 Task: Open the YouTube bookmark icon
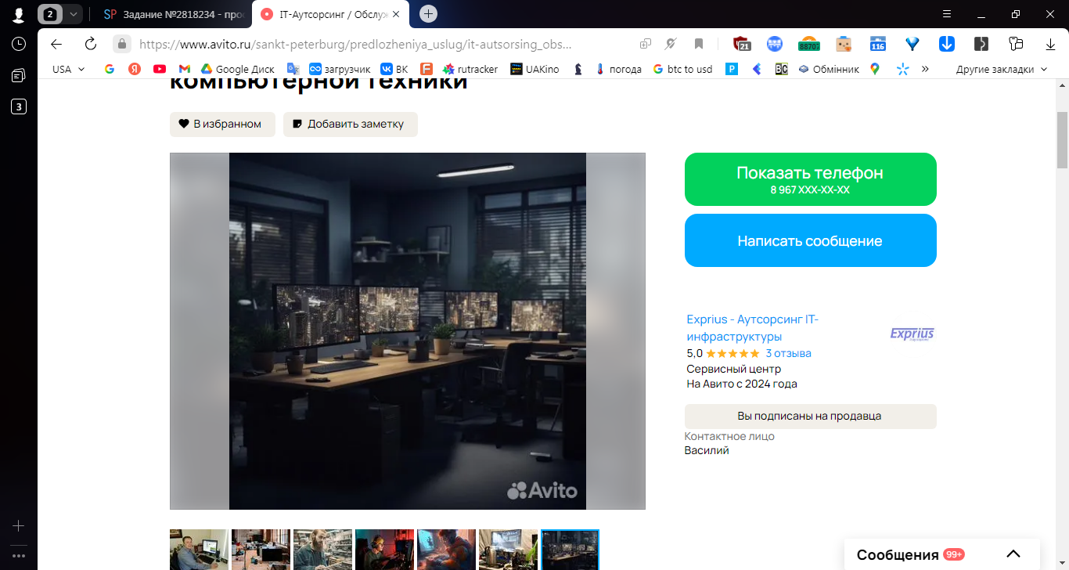(x=160, y=69)
